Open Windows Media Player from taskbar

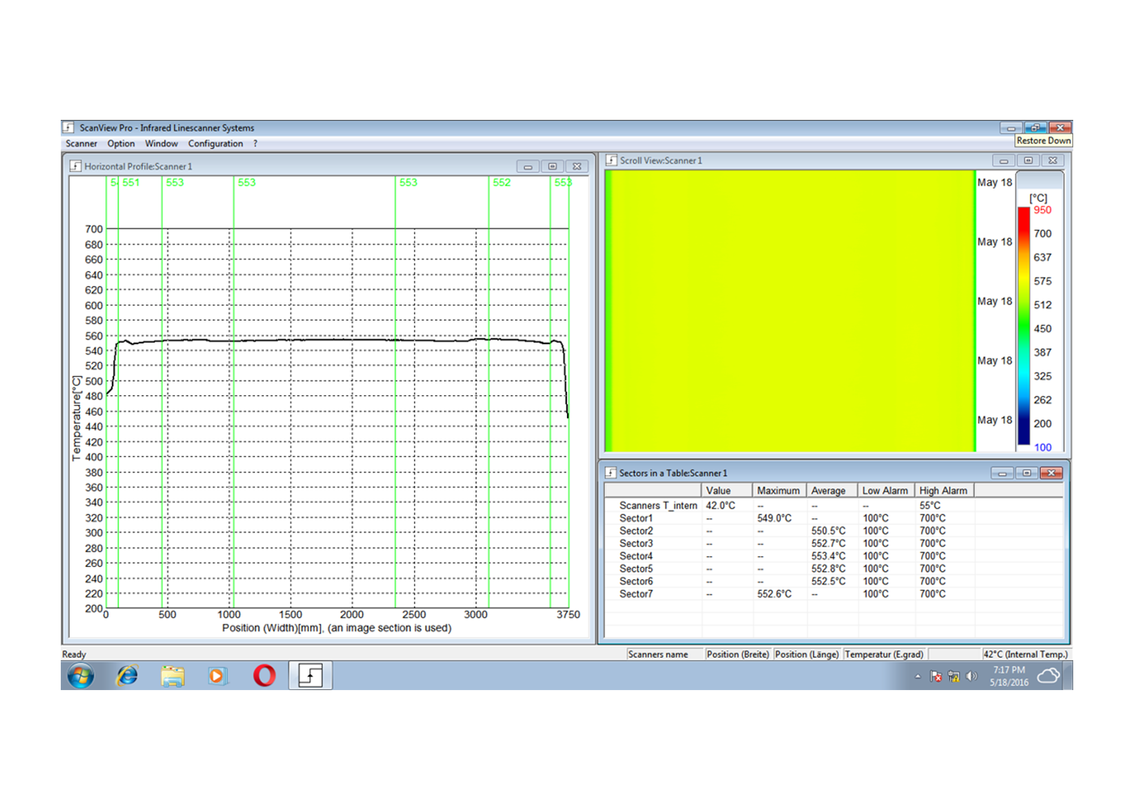tap(217, 676)
